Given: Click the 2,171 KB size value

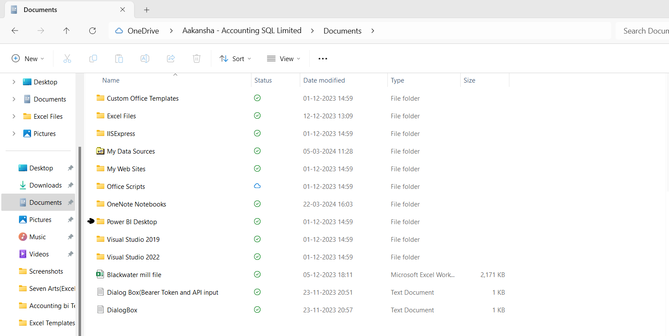Looking at the screenshot, I should click(x=492, y=274).
